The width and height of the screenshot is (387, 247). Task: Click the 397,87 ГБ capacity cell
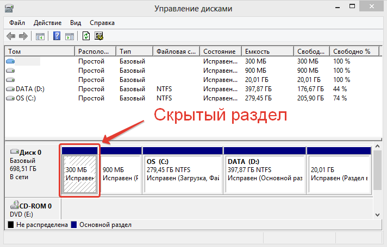(x=258, y=89)
